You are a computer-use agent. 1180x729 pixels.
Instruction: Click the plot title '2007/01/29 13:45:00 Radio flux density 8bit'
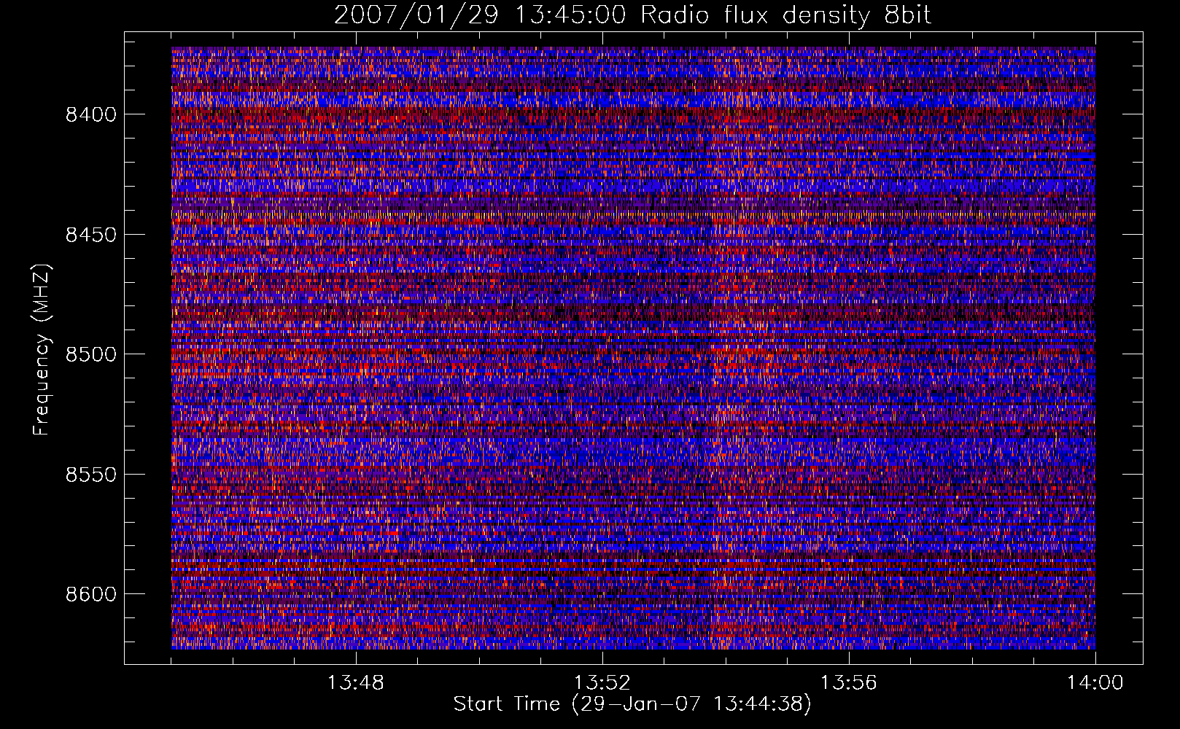point(632,15)
